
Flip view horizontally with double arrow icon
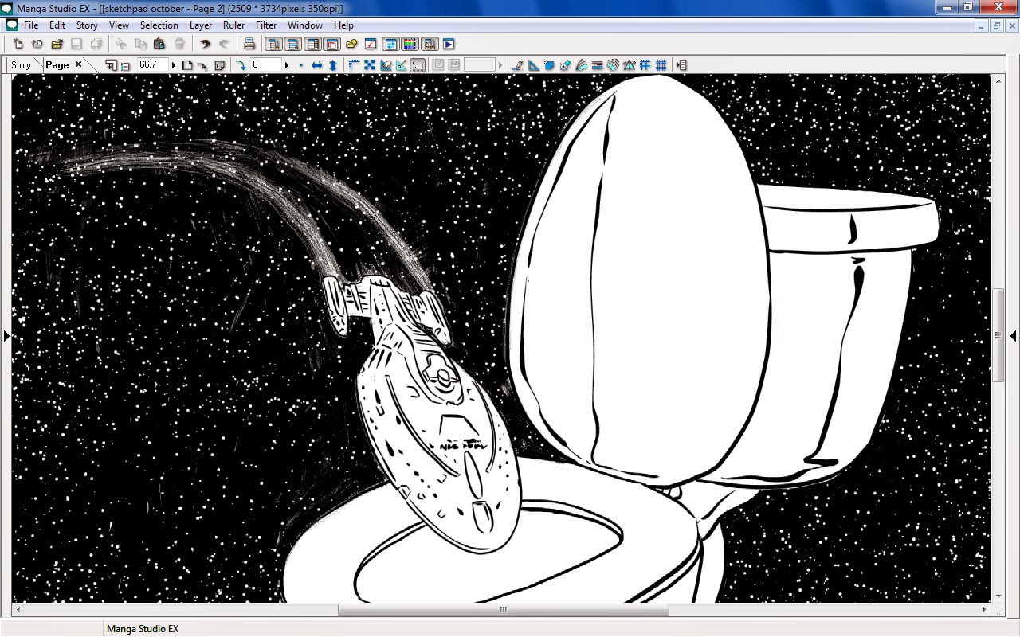(316, 65)
